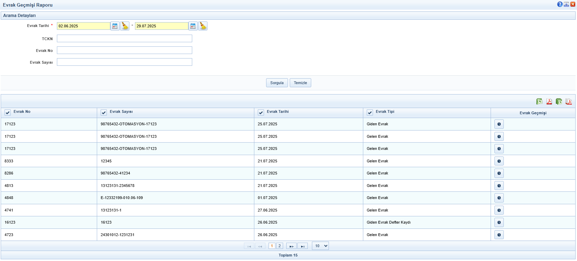Export current page to Excel
The height and width of the screenshot is (261, 577).
tap(539, 101)
